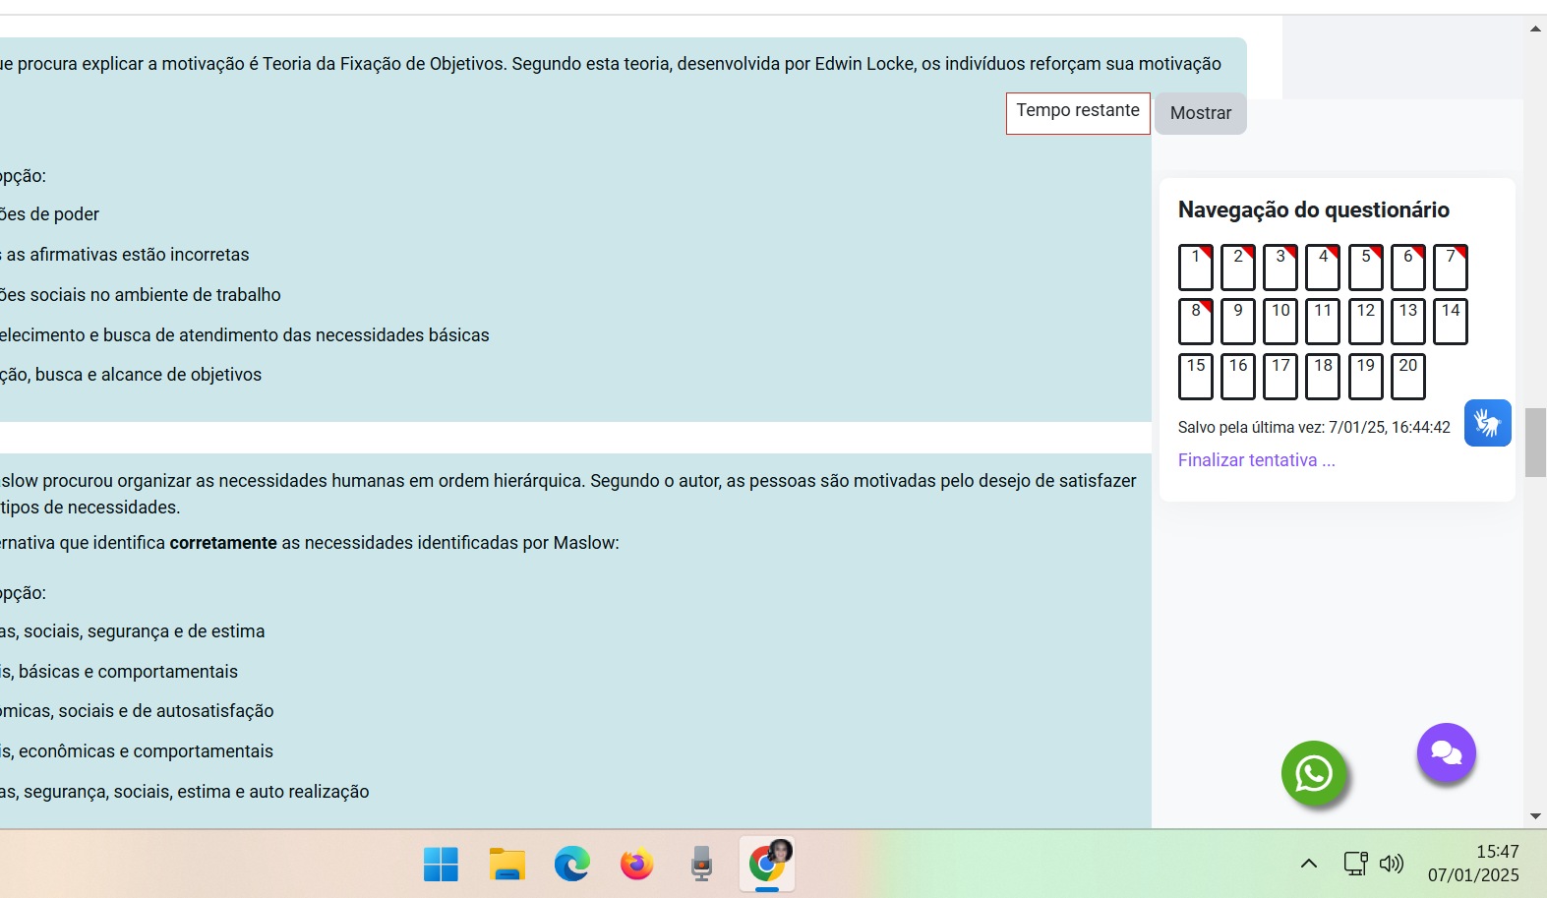The height and width of the screenshot is (898, 1547).
Task: Click the green WhatsApp floating button
Action: (1313, 773)
